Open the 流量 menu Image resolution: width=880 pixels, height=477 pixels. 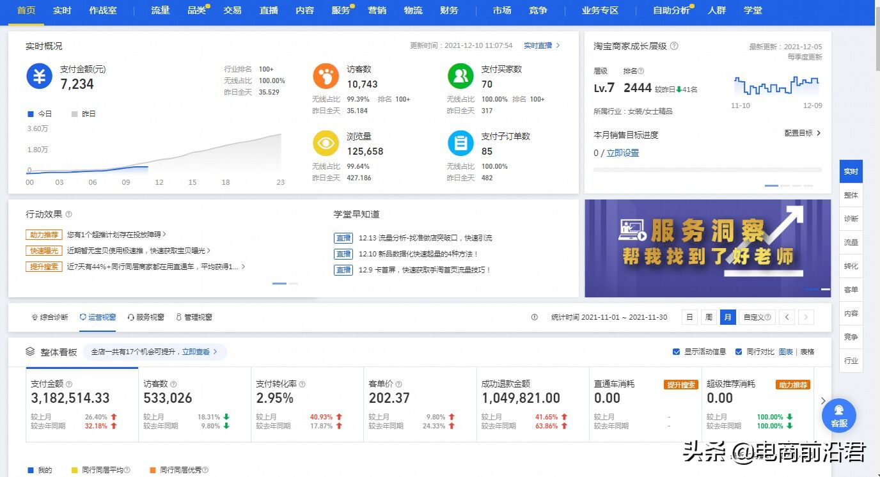[x=161, y=10]
